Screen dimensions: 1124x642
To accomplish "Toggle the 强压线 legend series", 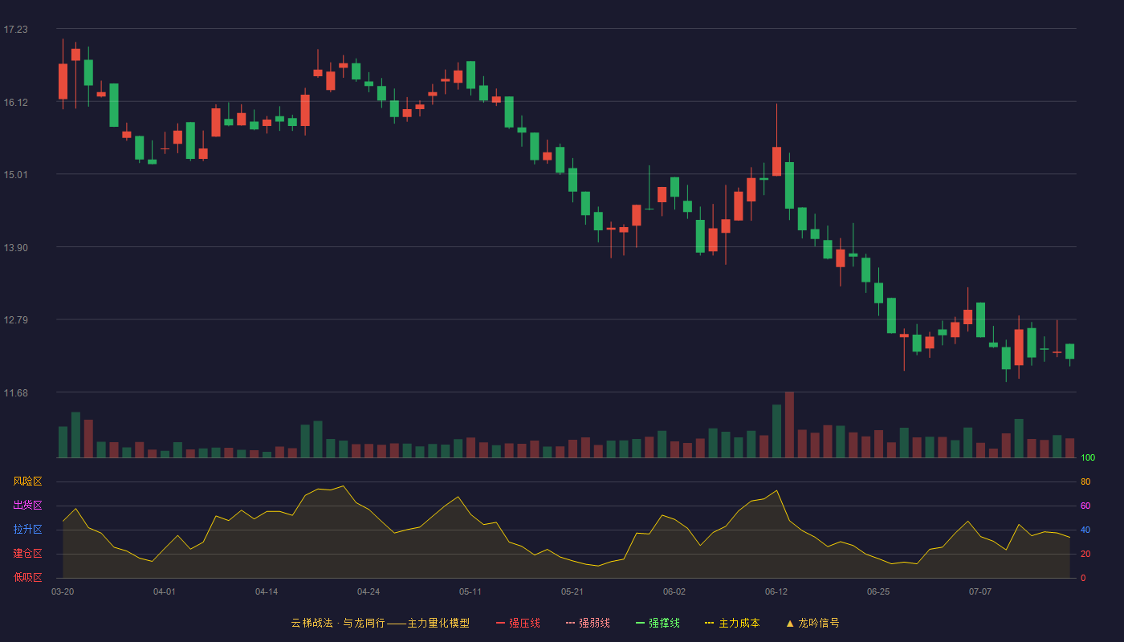I will tap(518, 623).
